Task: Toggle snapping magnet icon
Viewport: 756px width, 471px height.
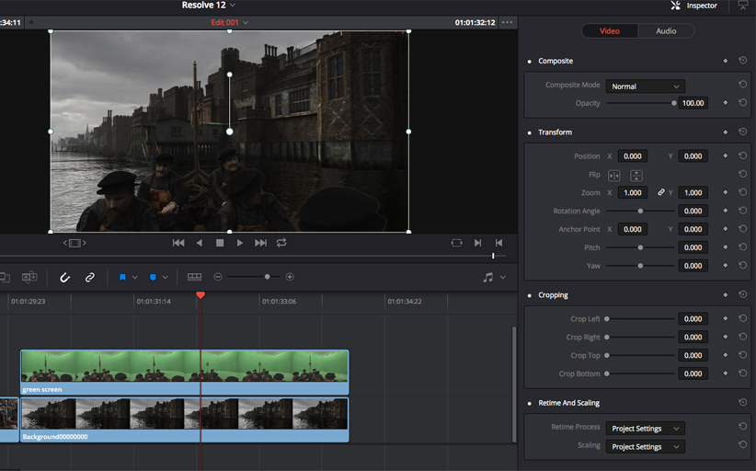Action: 64,277
